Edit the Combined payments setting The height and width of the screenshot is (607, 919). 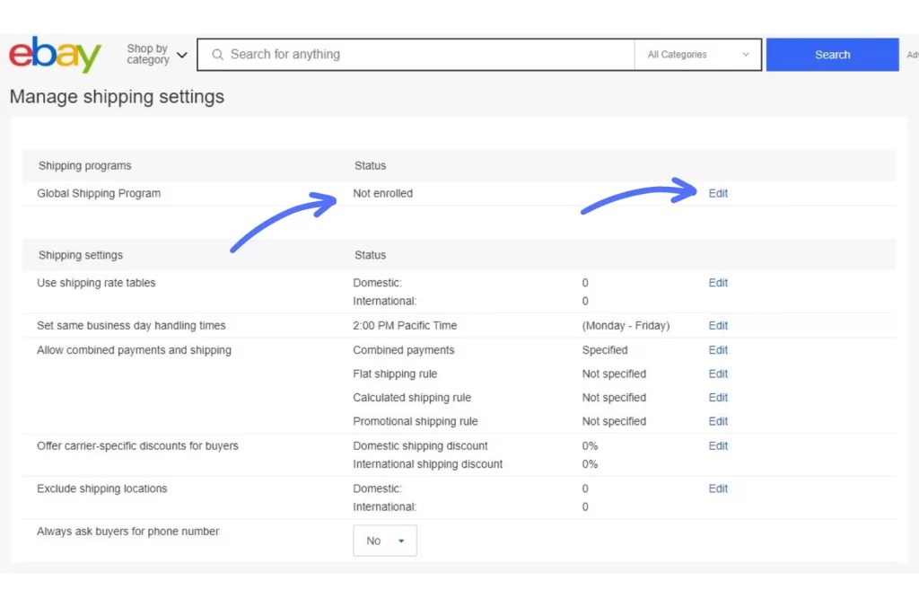tap(717, 349)
